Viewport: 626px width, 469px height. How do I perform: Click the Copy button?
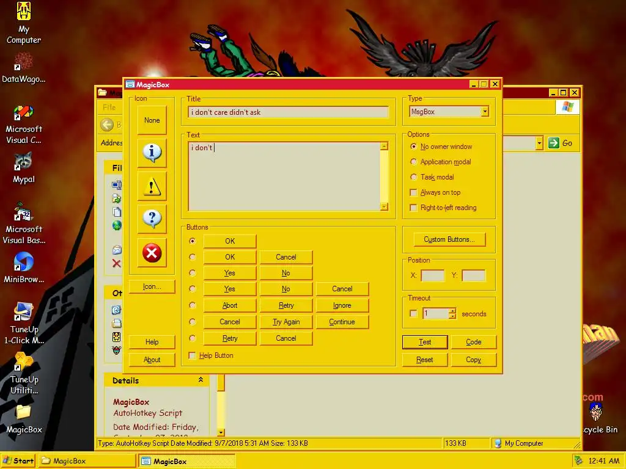coord(474,359)
